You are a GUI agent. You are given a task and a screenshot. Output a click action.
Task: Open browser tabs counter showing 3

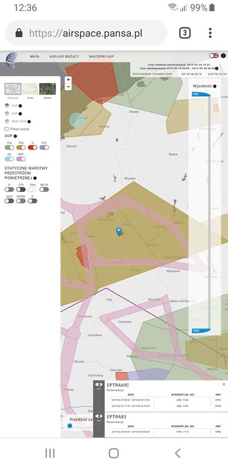tap(185, 33)
